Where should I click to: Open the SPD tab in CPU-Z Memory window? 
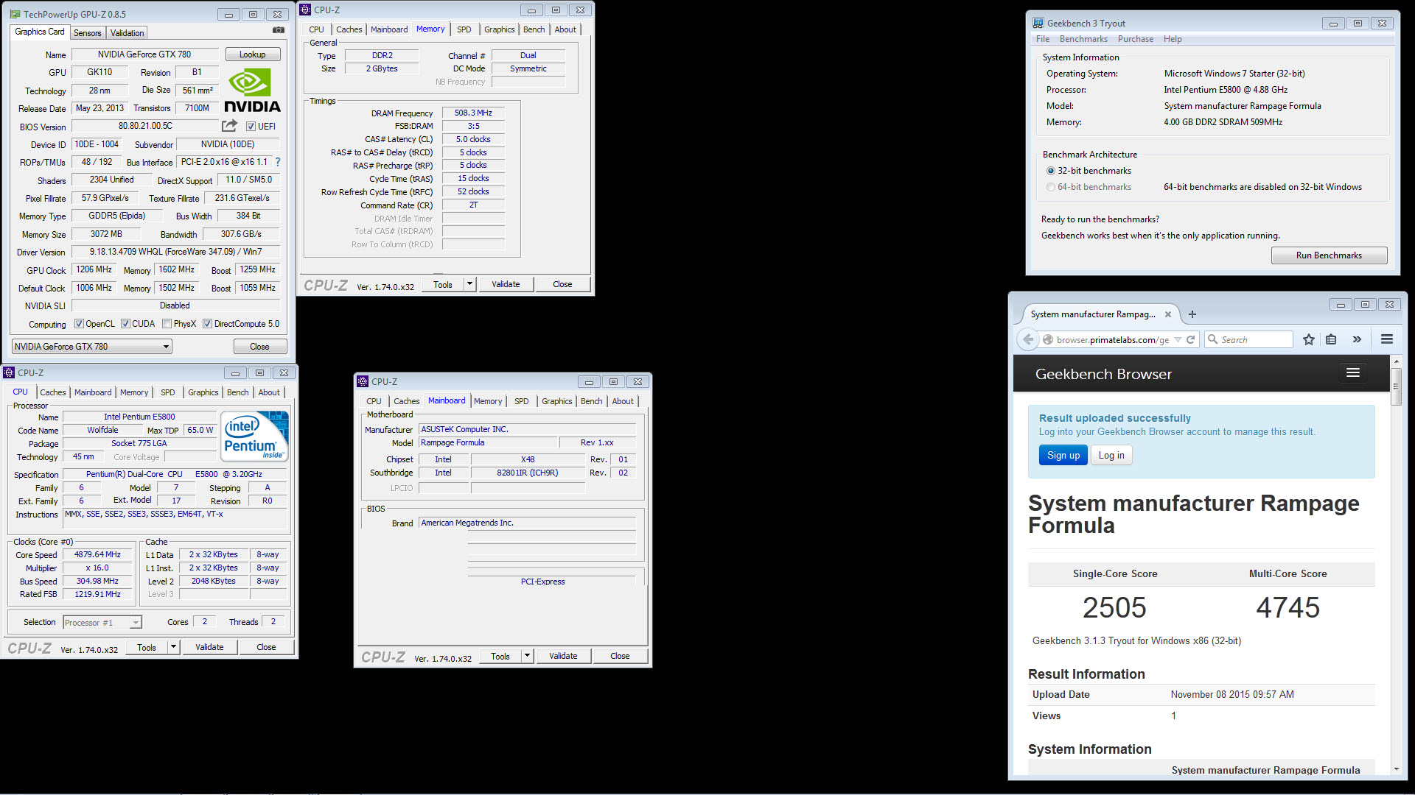(464, 29)
